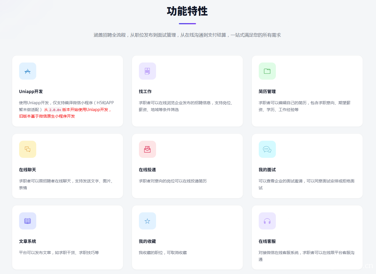Click the 在线投递 card title
Viewport: 376px width, 274px height.
pos(147,170)
